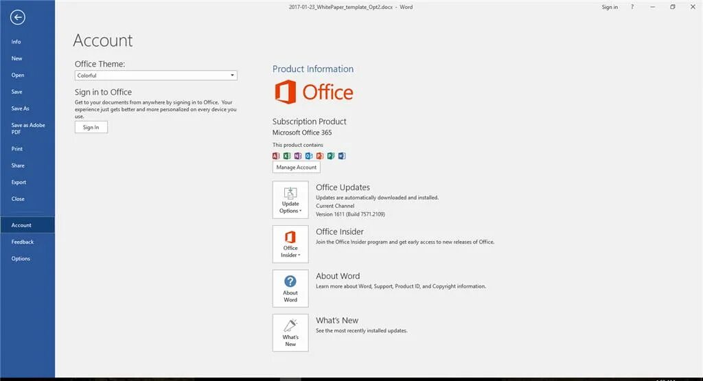The image size is (703, 381).
Task: Click the Sign In button under Sign in to Office
Action: pos(91,127)
